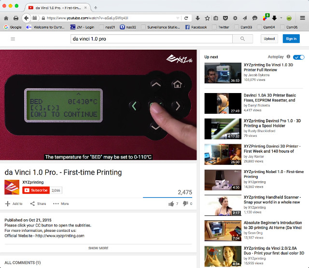The width and height of the screenshot is (309, 268).
Task: Open the Welcome to Curtr... bookmark
Action: [45, 27]
